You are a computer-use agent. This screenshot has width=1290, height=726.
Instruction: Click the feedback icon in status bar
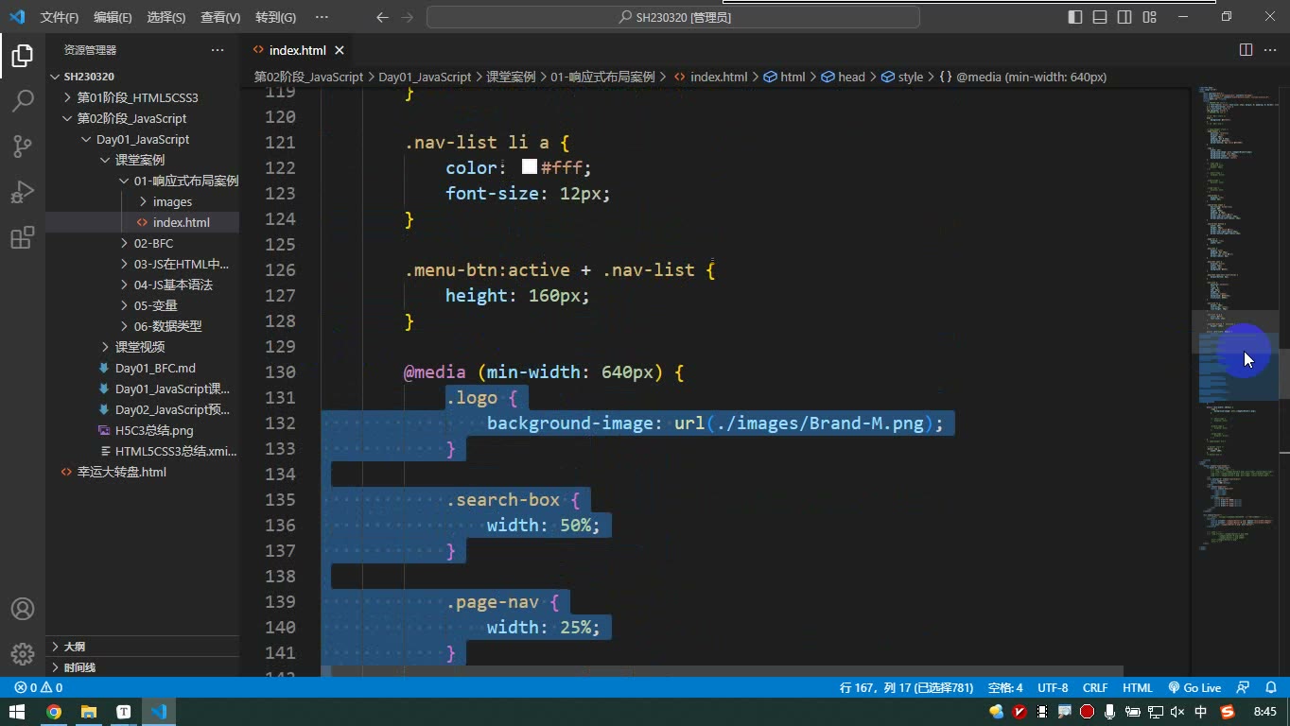tap(1243, 688)
